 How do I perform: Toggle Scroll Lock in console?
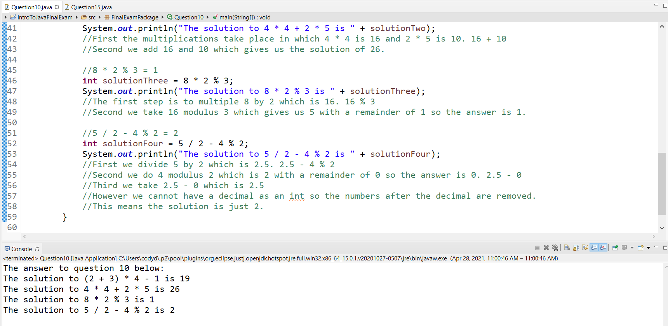point(576,248)
